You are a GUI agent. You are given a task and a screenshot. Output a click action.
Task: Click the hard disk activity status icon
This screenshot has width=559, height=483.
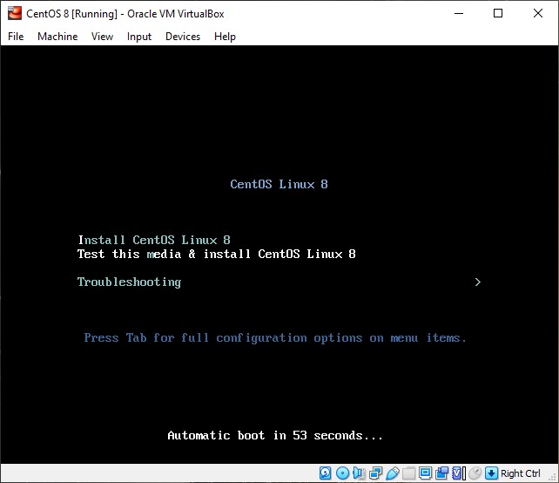point(325,473)
